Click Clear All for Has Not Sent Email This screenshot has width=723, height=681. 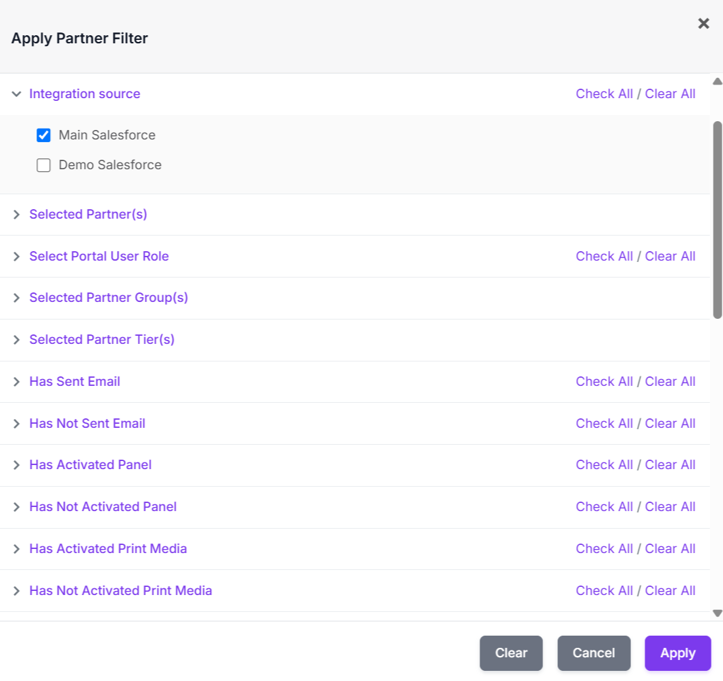pos(670,424)
